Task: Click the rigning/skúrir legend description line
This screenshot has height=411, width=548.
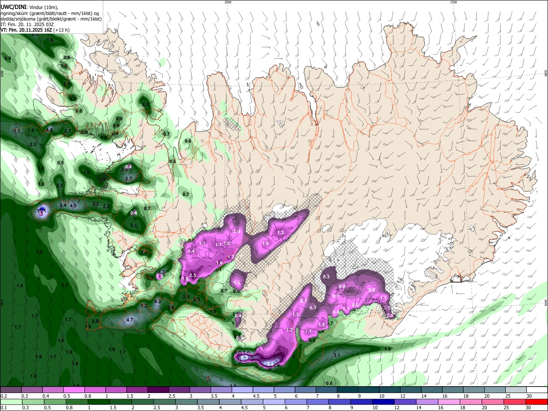Action: 50,13
